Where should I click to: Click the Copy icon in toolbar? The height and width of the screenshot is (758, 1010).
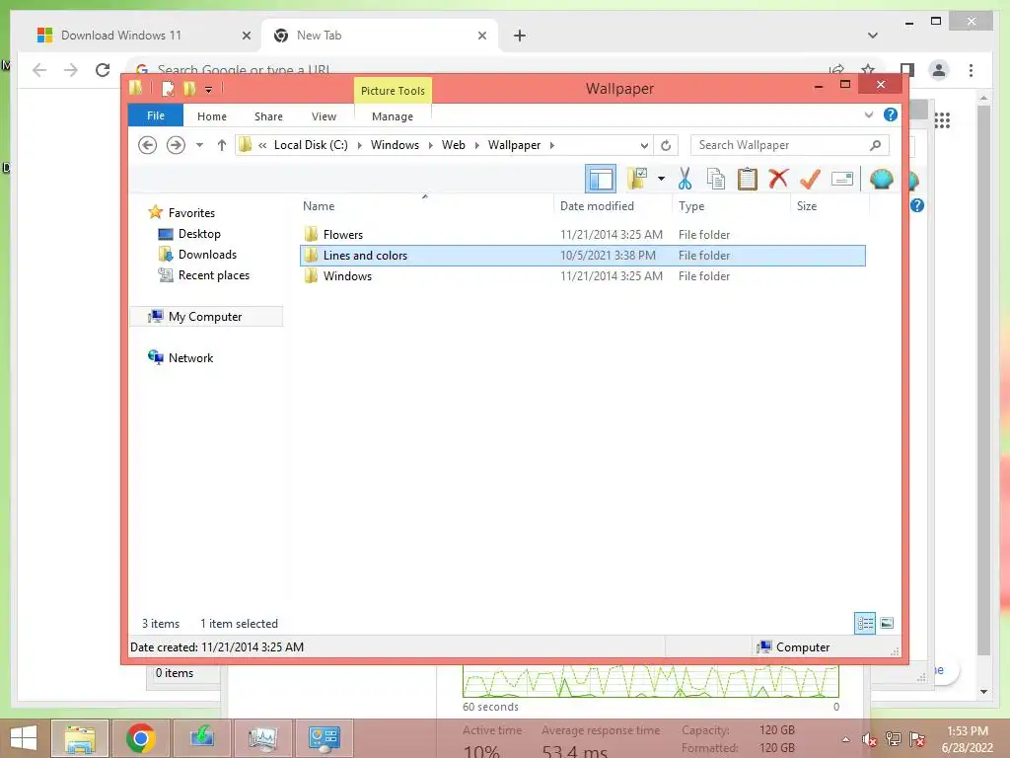(716, 179)
